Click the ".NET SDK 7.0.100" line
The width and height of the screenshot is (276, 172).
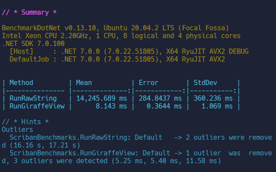point(33,43)
